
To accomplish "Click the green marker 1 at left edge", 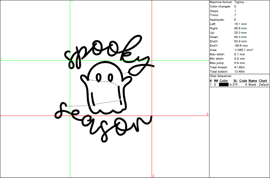I will click(x=2, y=58).
